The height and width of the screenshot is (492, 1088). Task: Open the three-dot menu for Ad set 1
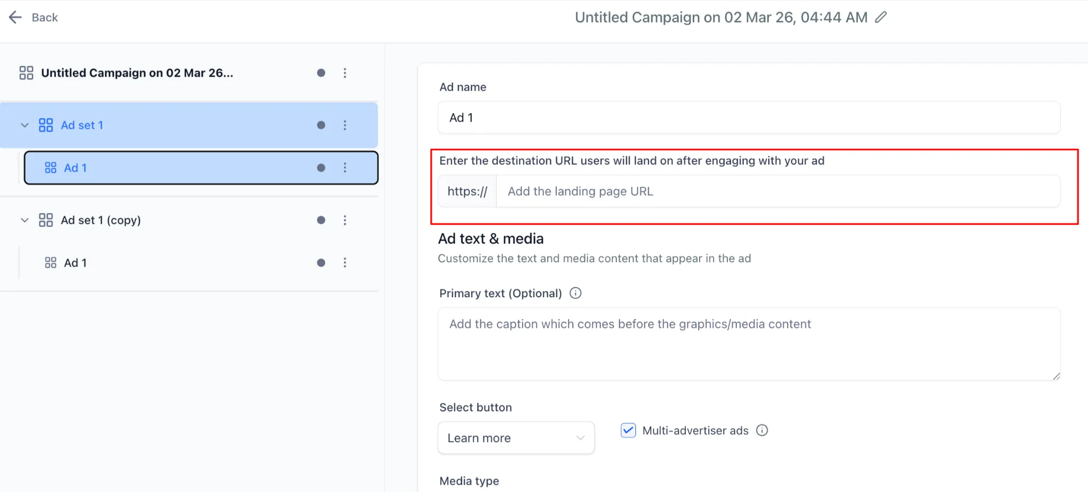(345, 125)
